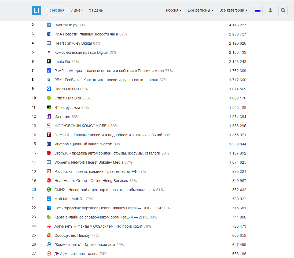Switch to the 31 день period

click(96, 10)
